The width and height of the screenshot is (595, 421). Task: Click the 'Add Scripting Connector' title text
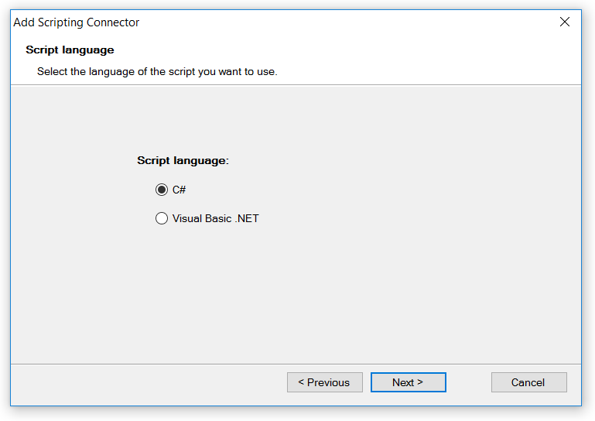(77, 22)
